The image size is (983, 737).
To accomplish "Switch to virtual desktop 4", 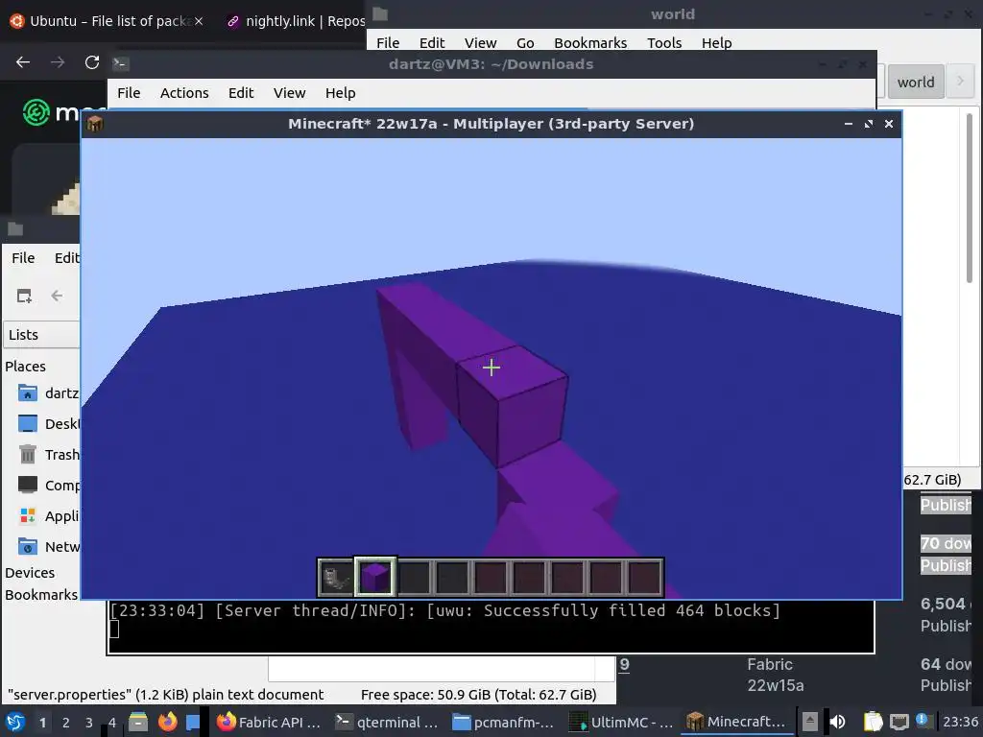I will pyautogui.click(x=112, y=723).
